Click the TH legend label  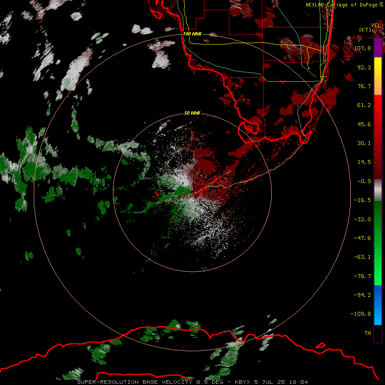point(367,333)
